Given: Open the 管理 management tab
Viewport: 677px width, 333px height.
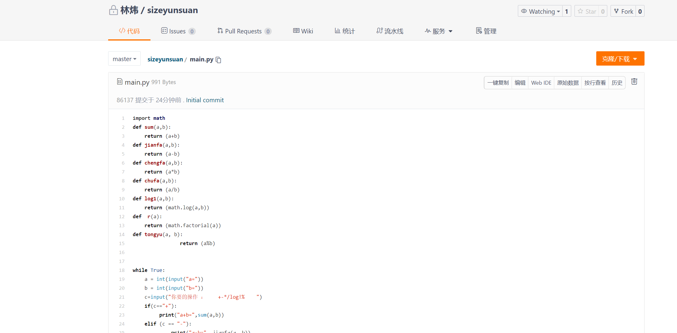Looking at the screenshot, I should (486, 31).
